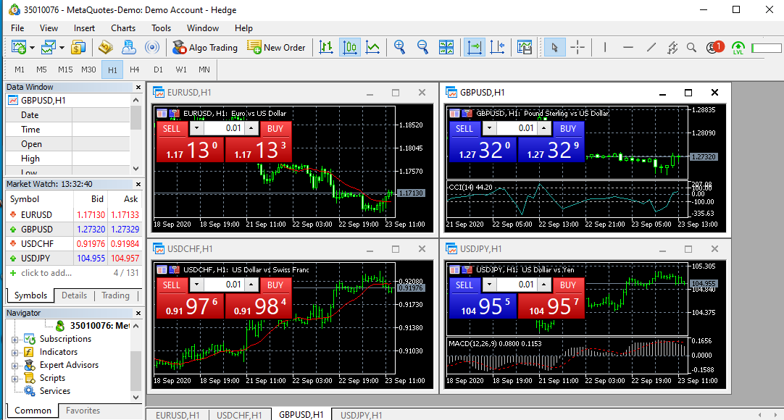Zoom out of the chart

pos(422,48)
